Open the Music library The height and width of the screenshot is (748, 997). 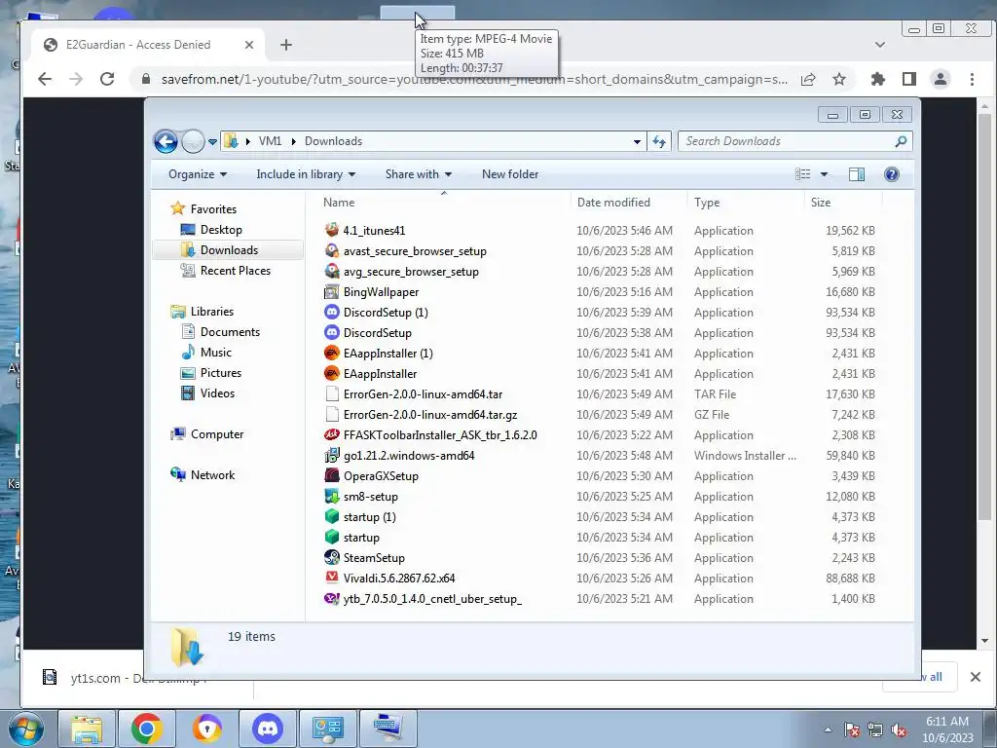coord(215,353)
